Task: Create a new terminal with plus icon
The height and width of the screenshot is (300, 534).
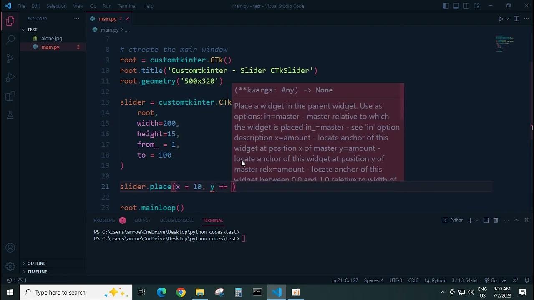Action: tap(470, 220)
